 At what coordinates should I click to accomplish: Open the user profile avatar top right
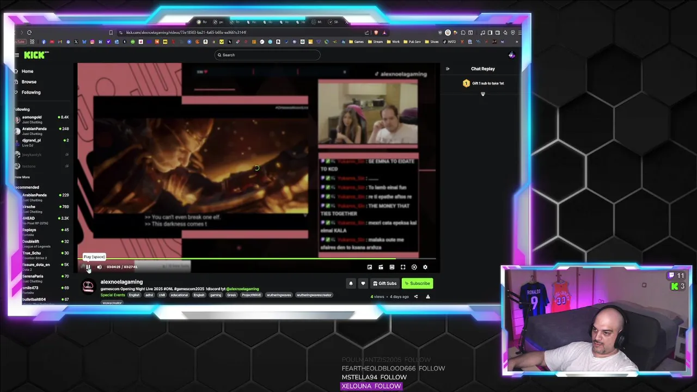(x=511, y=54)
